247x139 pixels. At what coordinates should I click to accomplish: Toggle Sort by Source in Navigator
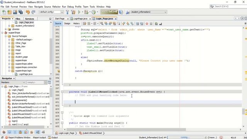coord(43,132)
